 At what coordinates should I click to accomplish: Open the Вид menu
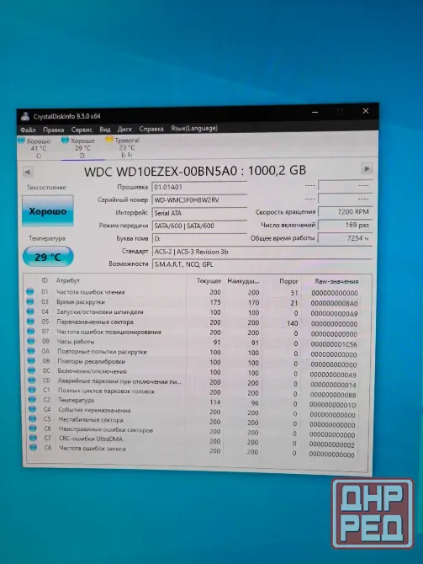[x=105, y=129]
